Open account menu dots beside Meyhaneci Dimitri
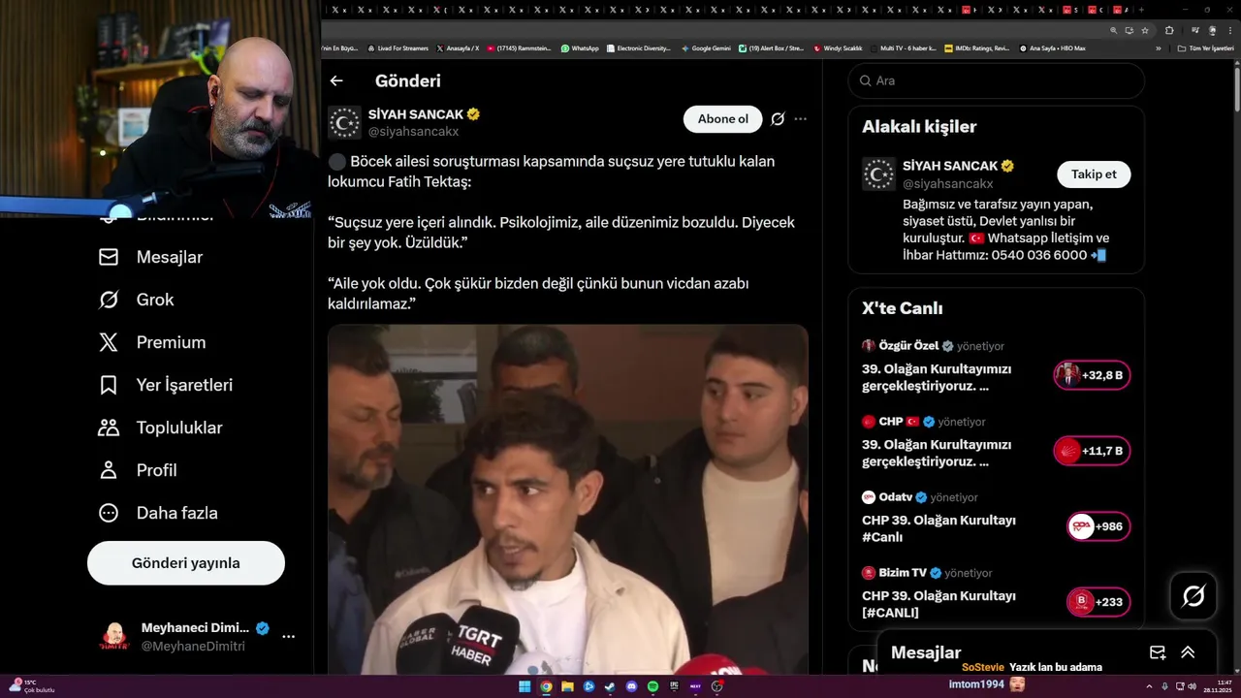 coord(288,637)
